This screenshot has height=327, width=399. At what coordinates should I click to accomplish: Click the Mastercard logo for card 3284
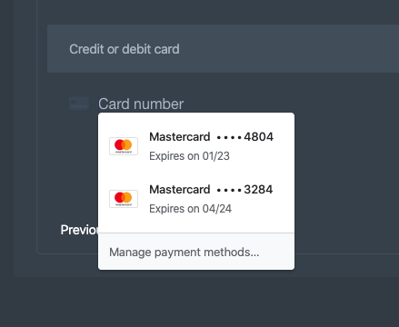pos(124,199)
